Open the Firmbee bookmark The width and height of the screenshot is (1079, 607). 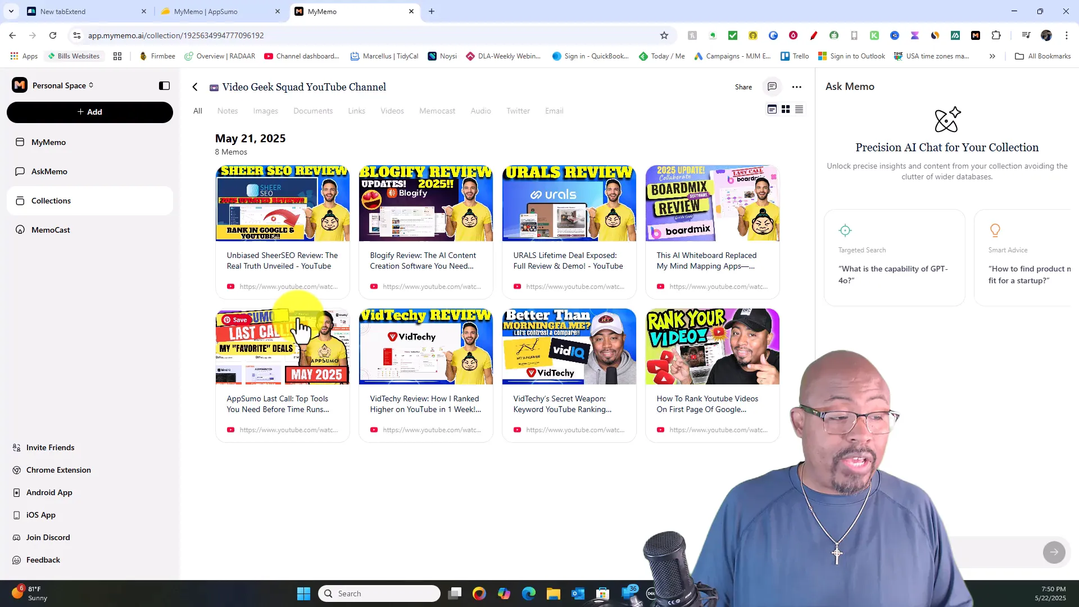pos(157,56)
